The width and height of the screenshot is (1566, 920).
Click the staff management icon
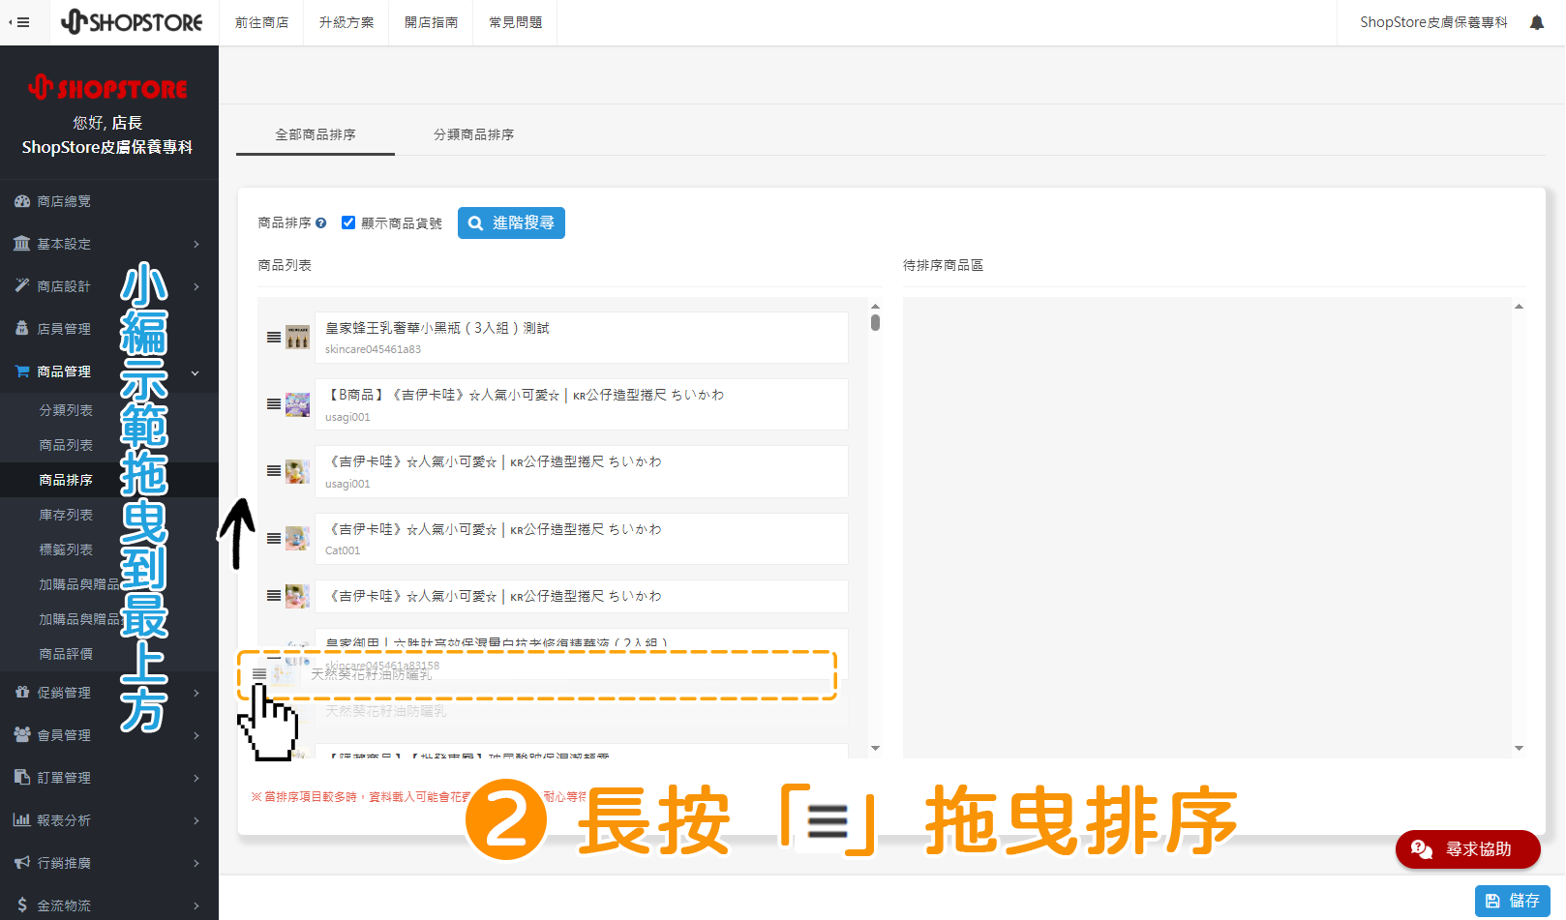click(x=22, y=328)
